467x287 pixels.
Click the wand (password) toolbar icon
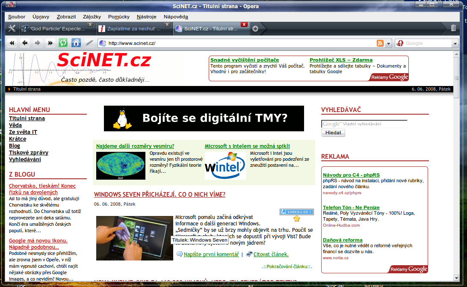(x=89, y=43)
